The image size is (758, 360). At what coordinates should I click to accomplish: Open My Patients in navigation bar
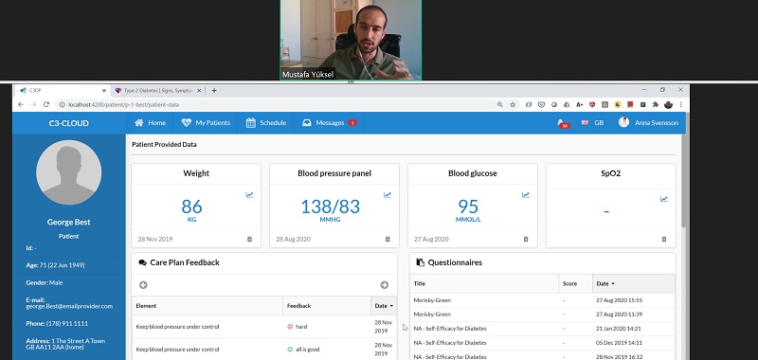click(206, 123)
